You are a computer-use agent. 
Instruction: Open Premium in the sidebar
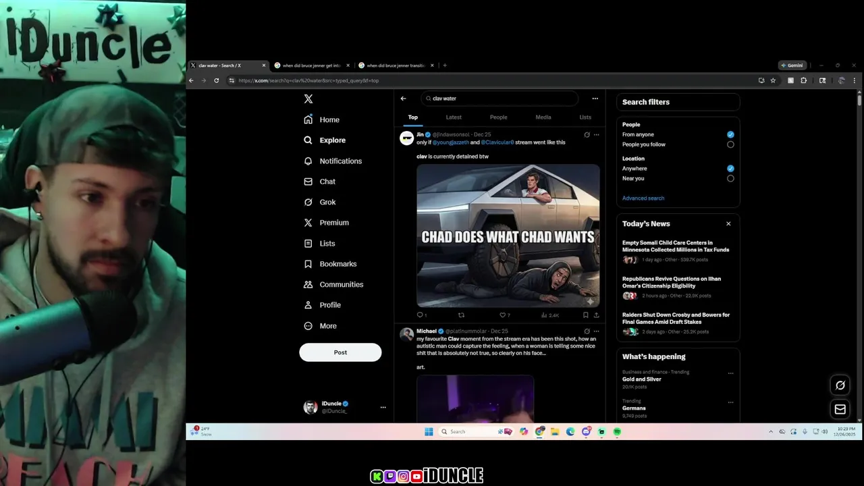[326, 223]
